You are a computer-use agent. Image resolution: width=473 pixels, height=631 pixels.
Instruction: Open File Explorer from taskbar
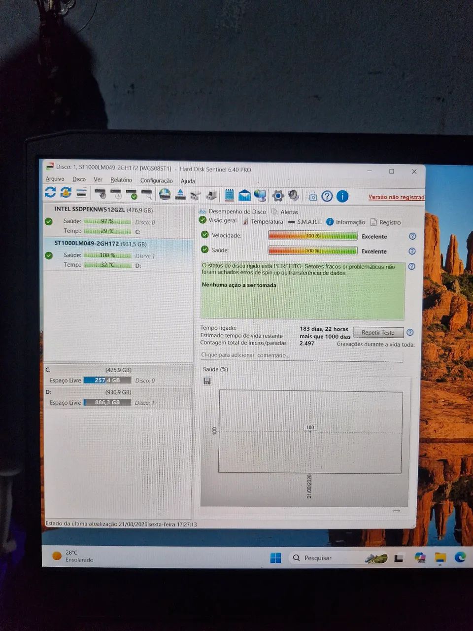click(x=440, y=558)
